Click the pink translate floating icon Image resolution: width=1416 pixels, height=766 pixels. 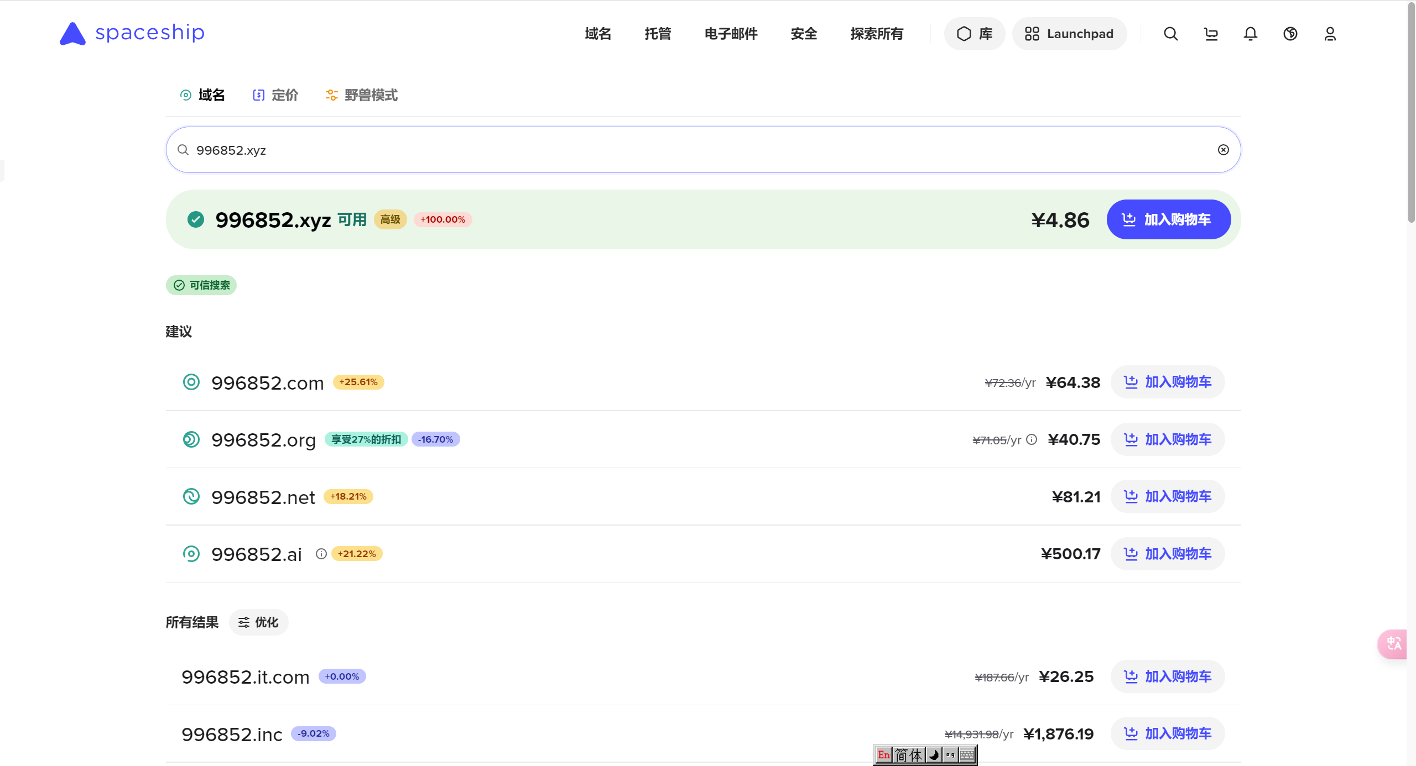pyautogui.click(x=1394, y=644)
